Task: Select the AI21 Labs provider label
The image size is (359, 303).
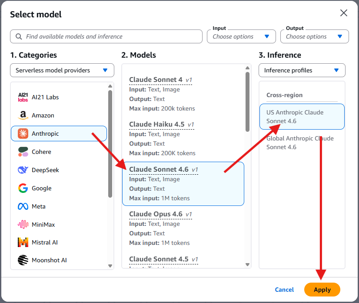Action: point(45,97)
